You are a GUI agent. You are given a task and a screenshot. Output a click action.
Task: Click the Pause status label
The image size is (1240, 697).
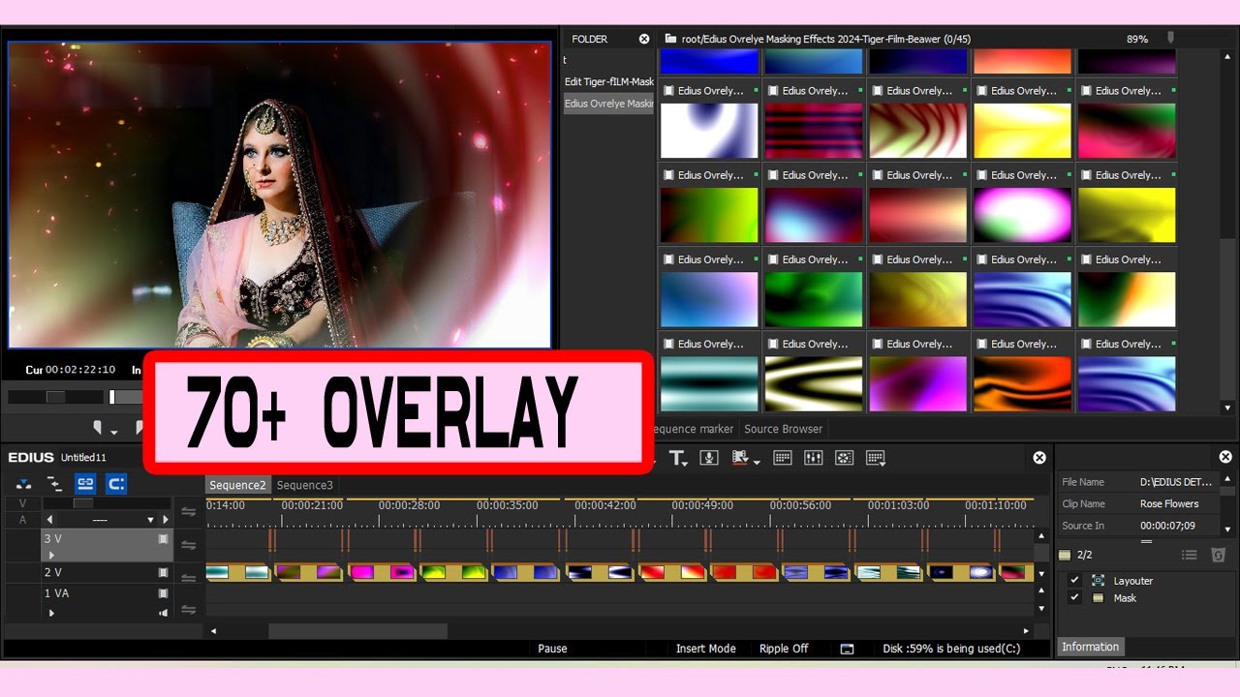coord(552,649)
